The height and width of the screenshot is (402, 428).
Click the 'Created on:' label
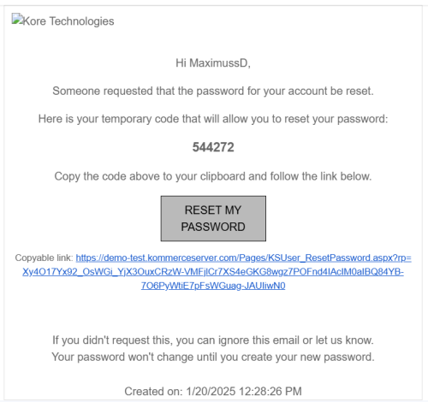pos(153,392)
